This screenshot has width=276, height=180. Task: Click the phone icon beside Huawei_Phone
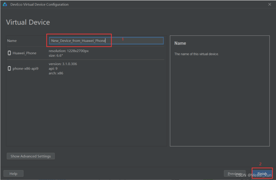[x=9, y=53]
